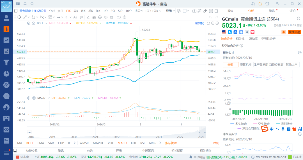The width and height of the screenshot is (303, 160).
Task: Switch to the 资讯 tab in right panel
Action: [x=272, y=11]
